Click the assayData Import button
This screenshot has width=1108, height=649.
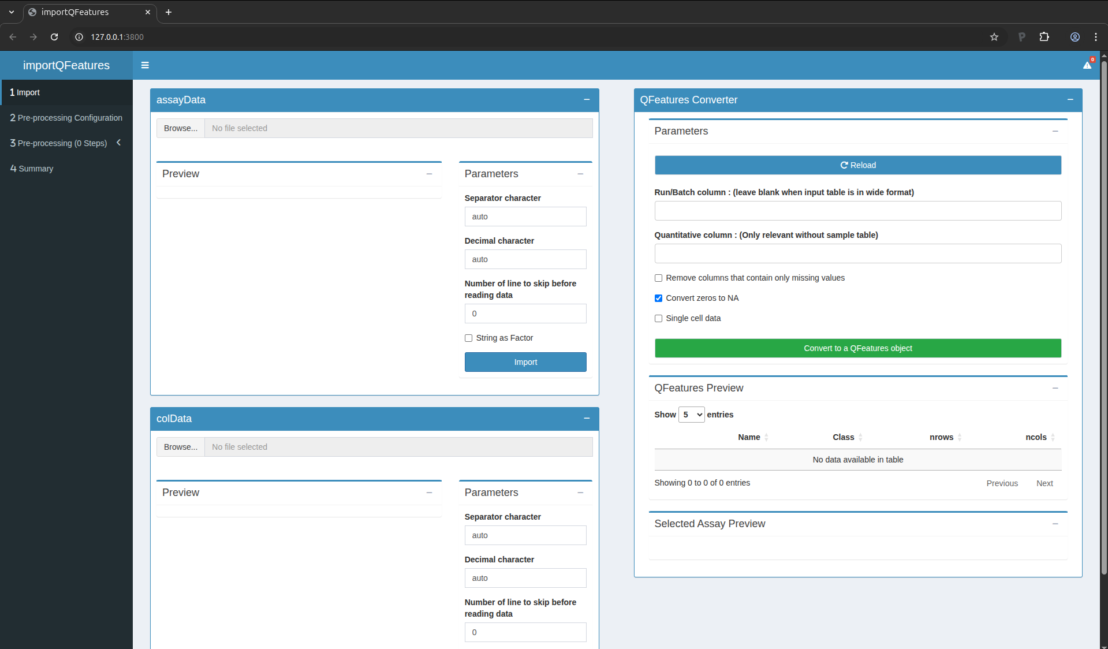(525, 362)
